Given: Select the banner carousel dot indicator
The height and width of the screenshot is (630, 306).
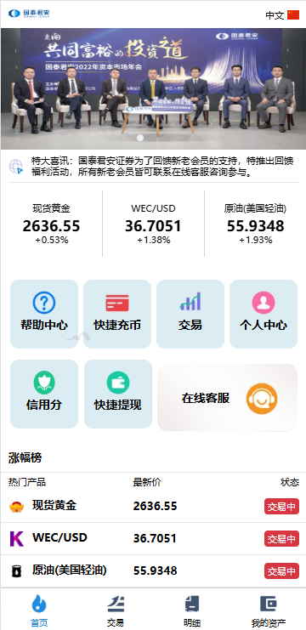Looking at the screenshot, I should click(140, 138).
